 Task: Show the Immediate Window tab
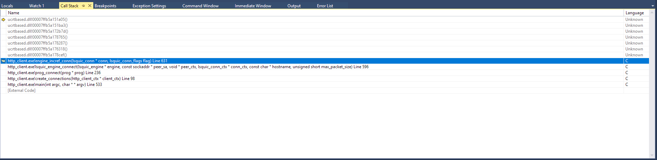tap(253, 6)
